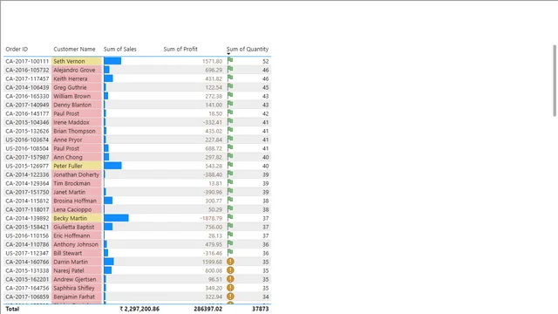Click the green flag icon for Seth Vernon
The height and width of the screenshot is (314, 558).
click(230, 61)
